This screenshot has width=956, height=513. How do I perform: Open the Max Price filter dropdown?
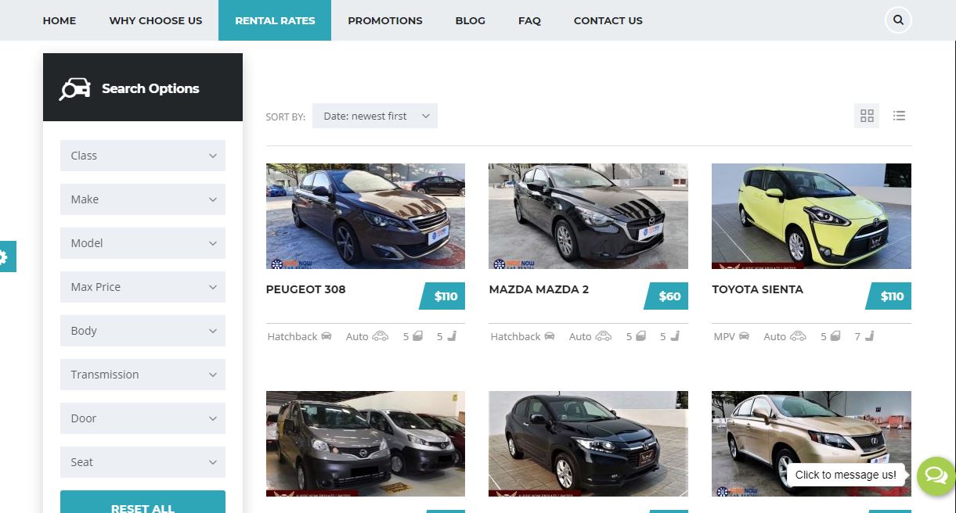142,287
